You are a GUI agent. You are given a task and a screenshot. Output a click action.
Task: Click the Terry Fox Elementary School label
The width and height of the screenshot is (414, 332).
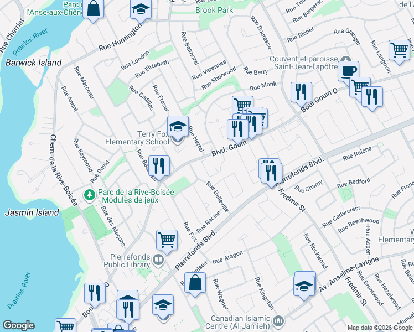(x=137, y=138)
